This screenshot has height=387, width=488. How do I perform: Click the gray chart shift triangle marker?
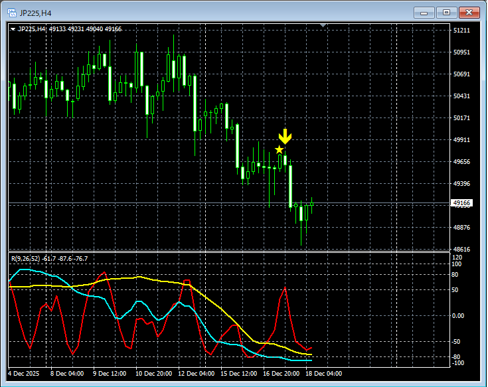tap(323, 26)
